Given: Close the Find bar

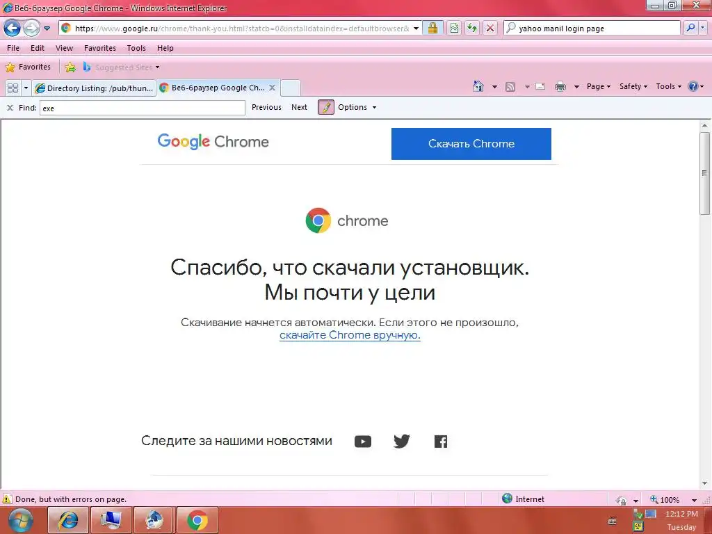Looking at the screenshot, I should [10, 108].
